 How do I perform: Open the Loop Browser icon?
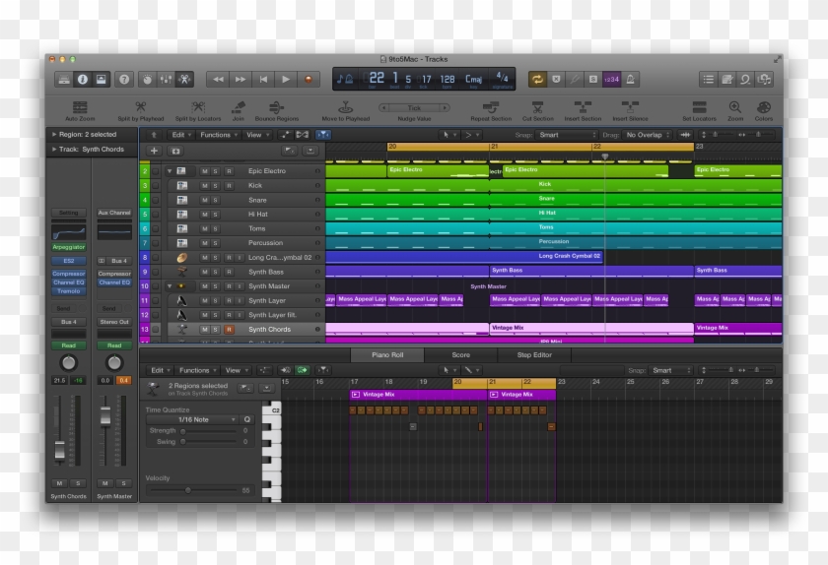coord(745,79)
